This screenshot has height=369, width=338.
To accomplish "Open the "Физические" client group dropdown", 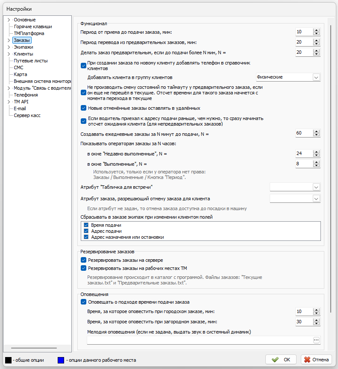I will [x=316, y=77].
